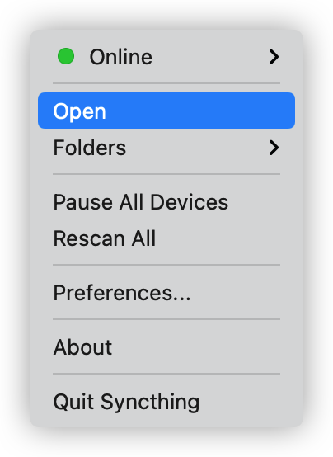Image resolution: width=333 pixels, height=457 pixels.
Task: Click the word Online next to green indicator
Action: pyautogui.click(x=121, y=57)
